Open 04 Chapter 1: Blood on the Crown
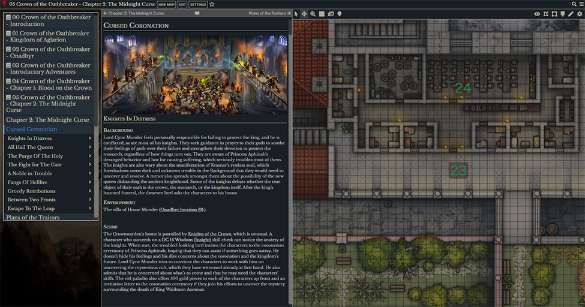 [49, 85]
